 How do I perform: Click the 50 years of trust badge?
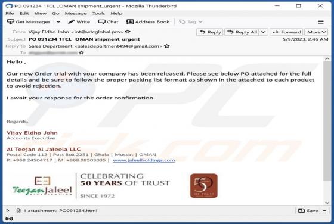[204, 186]
